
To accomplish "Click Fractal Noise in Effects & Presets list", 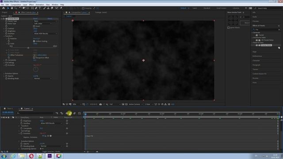I will (266, 45).
